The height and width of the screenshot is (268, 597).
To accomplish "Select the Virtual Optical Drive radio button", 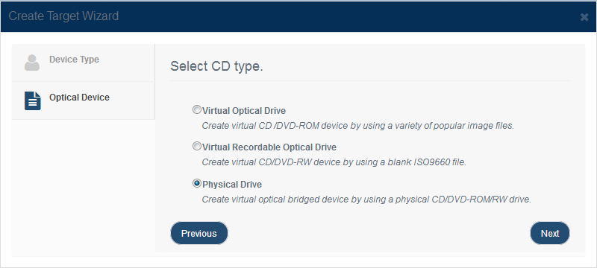I will (x=197, y=110).
